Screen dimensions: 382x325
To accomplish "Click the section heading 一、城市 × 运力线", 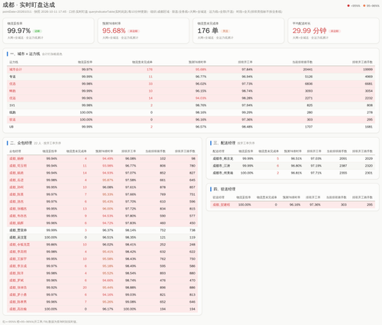I will 25,54.
